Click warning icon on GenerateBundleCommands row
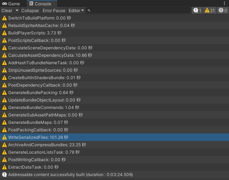 pos(4,108)
